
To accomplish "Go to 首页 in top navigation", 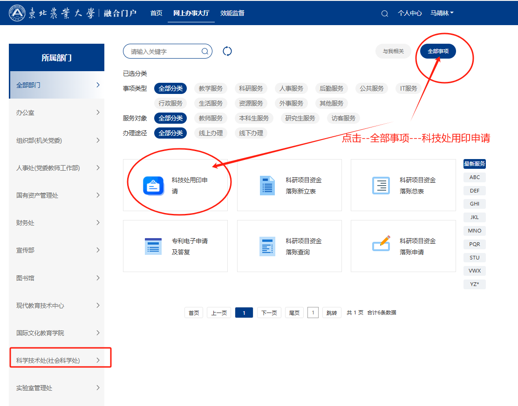I will point(157,13).
